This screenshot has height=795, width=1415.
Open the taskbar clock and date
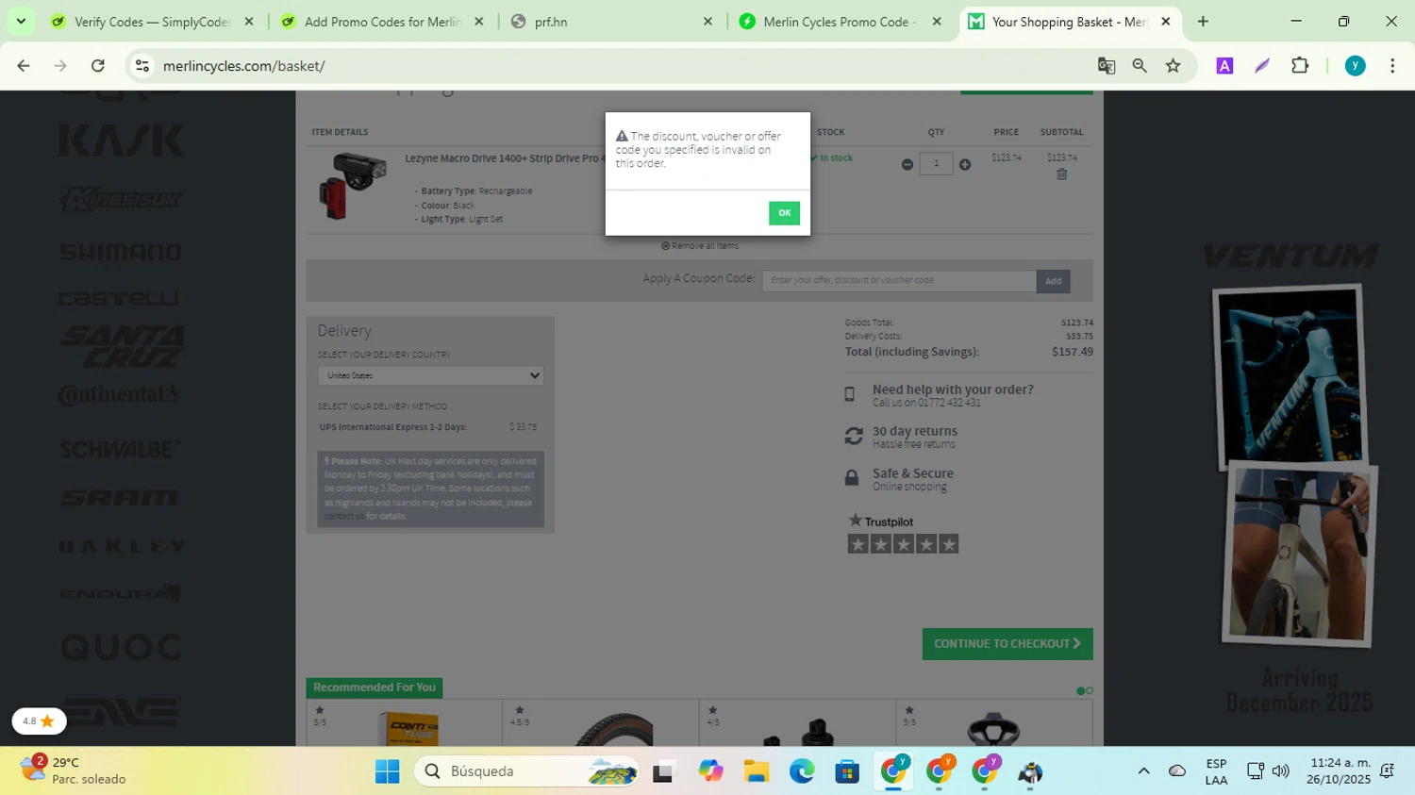(x=1339, y=771)
